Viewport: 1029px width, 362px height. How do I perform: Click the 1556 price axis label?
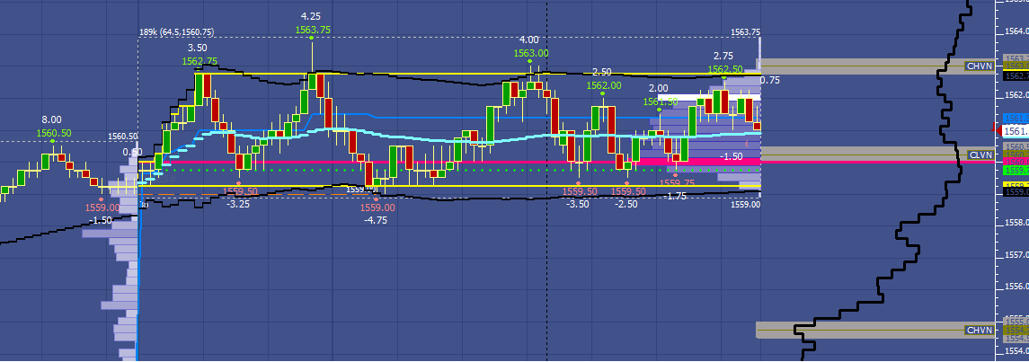(1016, 287)
